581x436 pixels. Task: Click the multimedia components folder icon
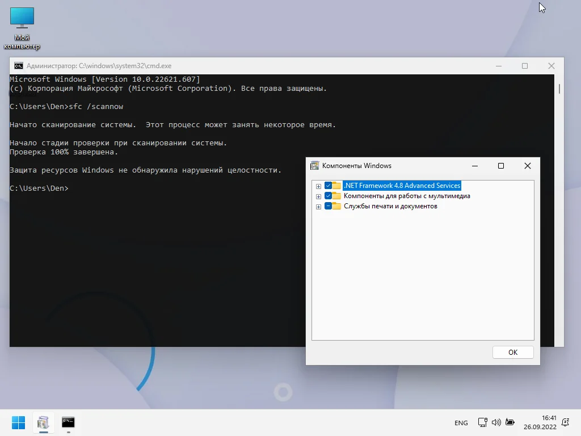pos(336,196)
